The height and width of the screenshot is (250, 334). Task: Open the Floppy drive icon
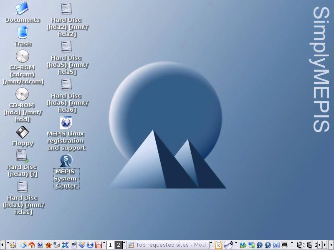click(x=23, y=132)
